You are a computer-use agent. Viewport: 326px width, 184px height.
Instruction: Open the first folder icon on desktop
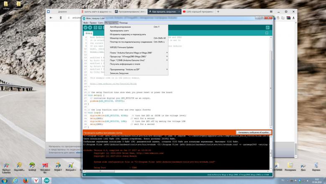pyautogui.click(x=6, y=5)
